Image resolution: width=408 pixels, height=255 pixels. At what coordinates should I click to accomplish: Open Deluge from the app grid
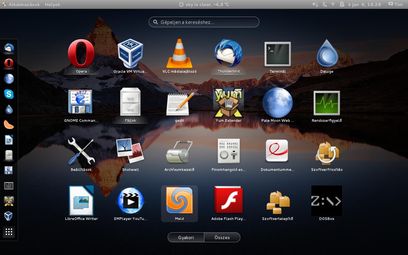327,57
